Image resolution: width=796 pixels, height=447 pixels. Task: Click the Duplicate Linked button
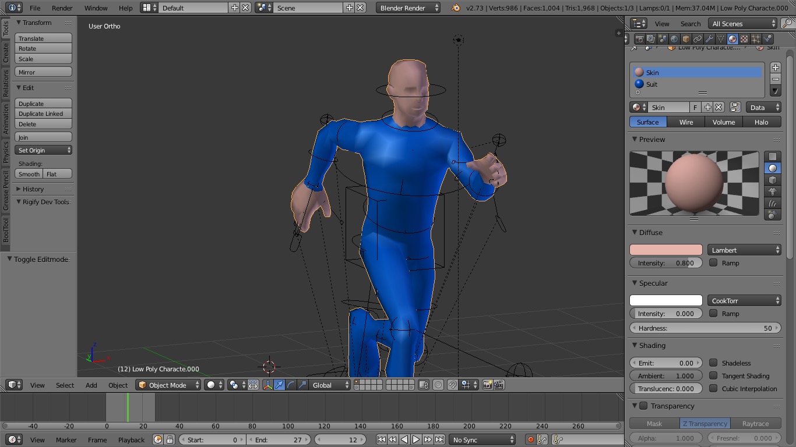(x=43, y=113)
